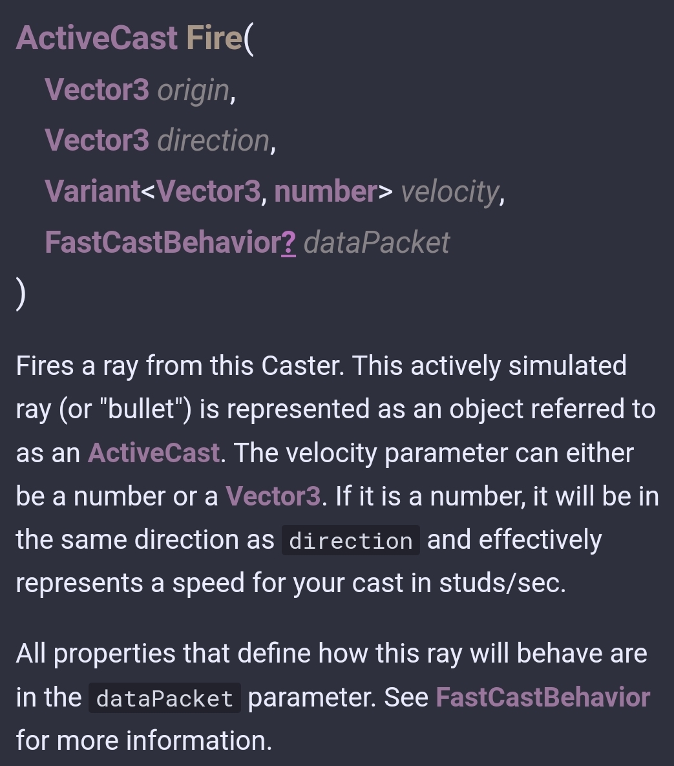
Task: Click the italic dataPacket parameter name
Action: pos(376,242)
